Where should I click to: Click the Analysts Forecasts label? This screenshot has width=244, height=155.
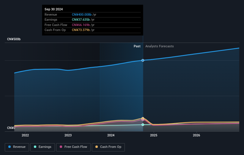point(160,46)
